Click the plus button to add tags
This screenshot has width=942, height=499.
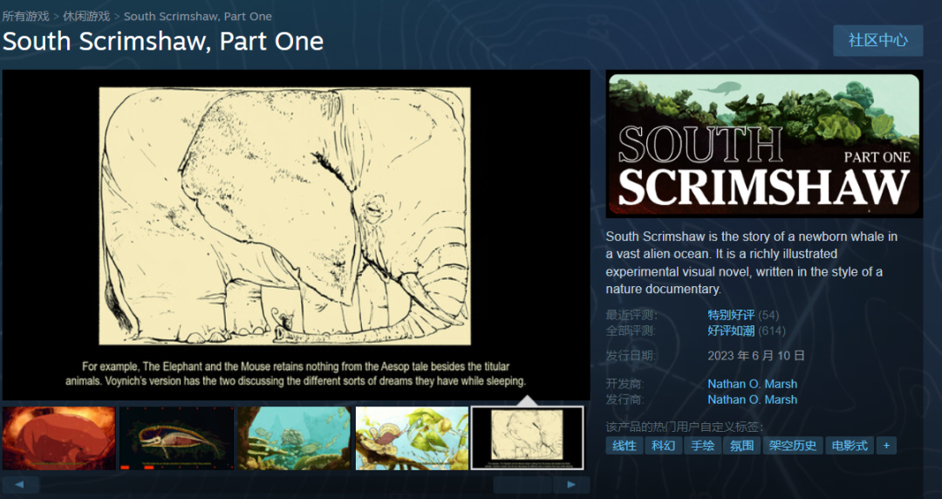[x=886, y=446]
